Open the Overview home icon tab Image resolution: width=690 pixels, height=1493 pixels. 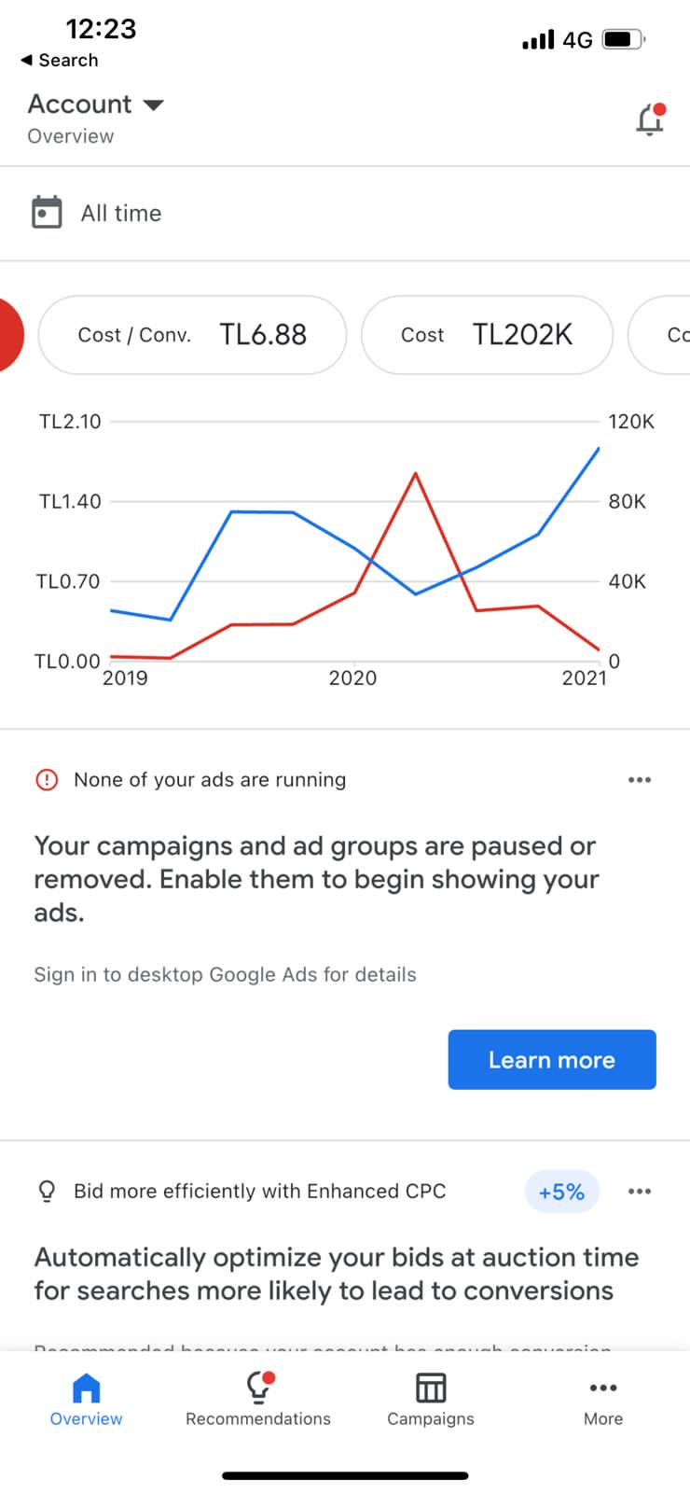[x=86, y=1388]
